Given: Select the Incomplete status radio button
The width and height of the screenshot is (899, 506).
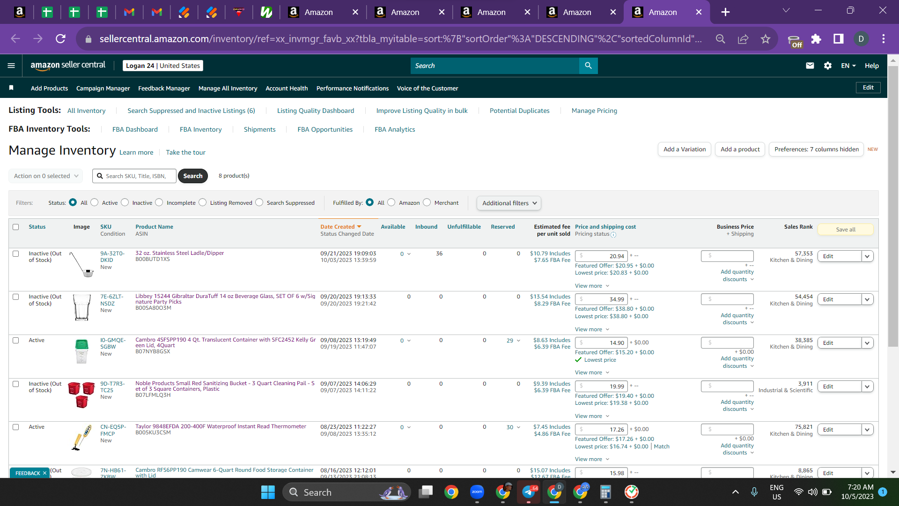Looking at the screenshot, I should (x=159, y=202).
